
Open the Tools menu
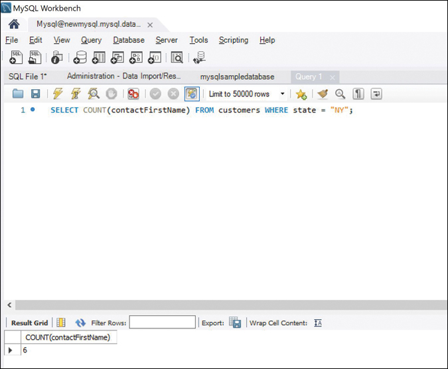pos(198,40)
